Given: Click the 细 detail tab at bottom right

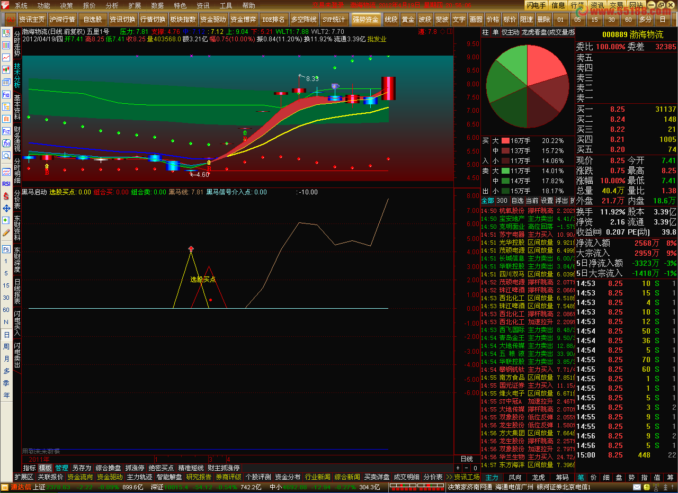Looking at the screenshot, I should click(x=605, y=478).
